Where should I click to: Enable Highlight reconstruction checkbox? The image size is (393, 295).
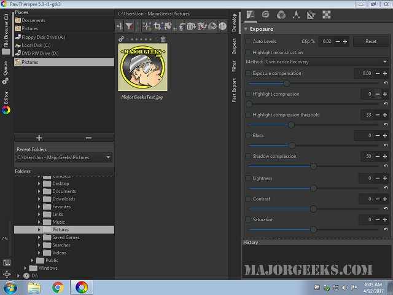(248, 52)
